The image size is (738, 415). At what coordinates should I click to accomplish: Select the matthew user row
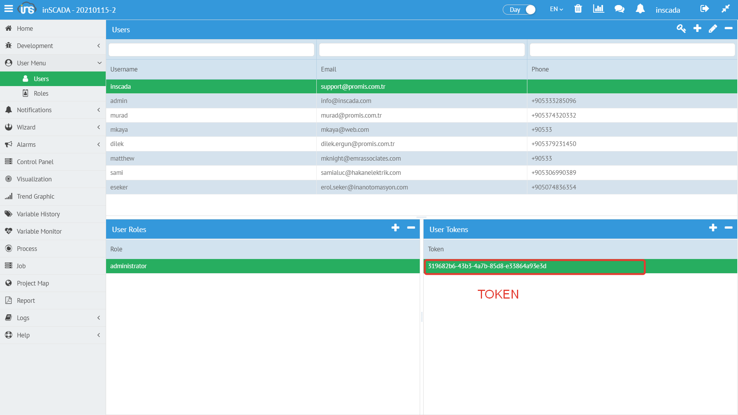(x=422, y=158)
